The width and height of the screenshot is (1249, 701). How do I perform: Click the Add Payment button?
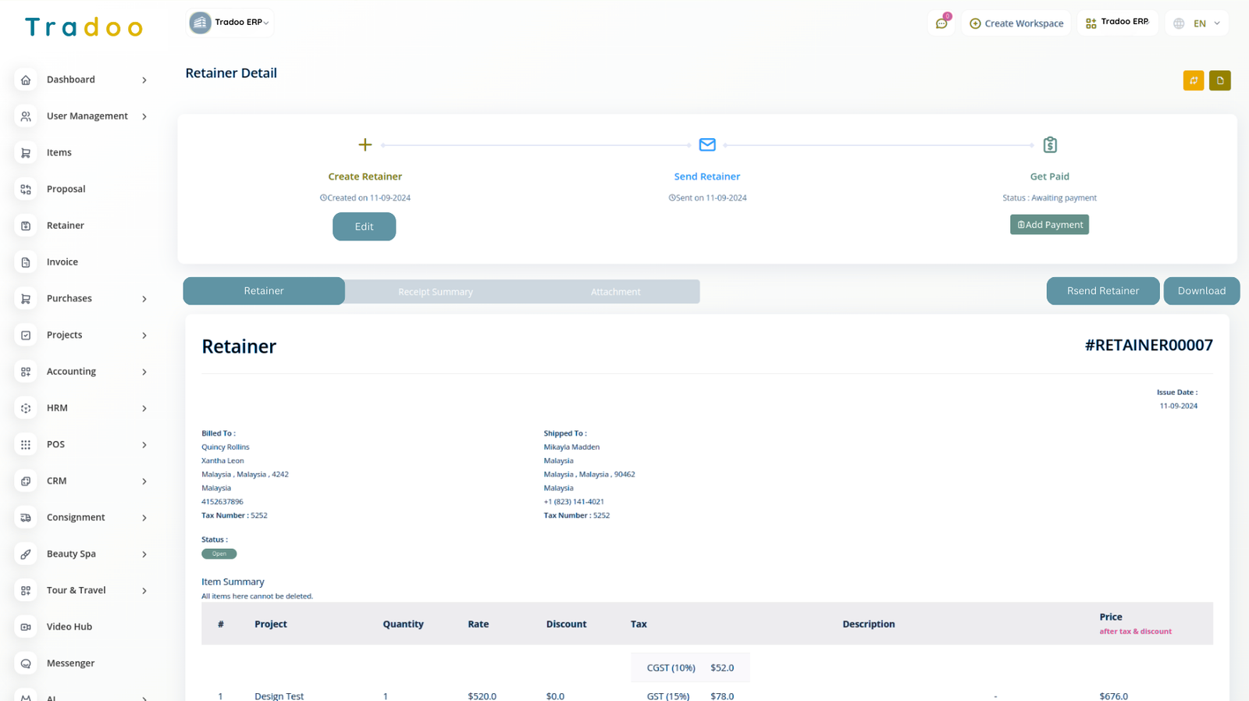(x=1049, y=225)
